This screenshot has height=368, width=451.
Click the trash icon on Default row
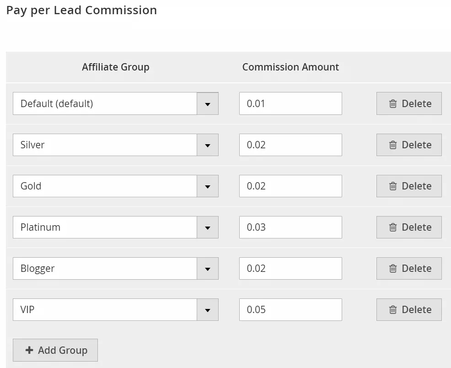tap(392, 103)
